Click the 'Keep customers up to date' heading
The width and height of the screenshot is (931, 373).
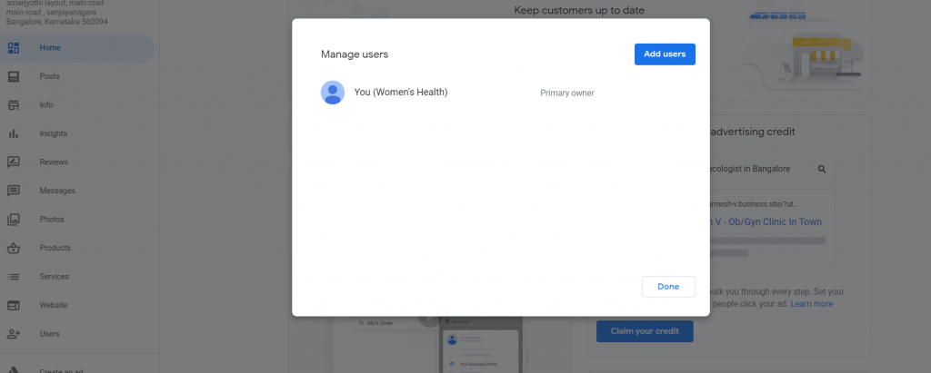click(x=579, y=10)
